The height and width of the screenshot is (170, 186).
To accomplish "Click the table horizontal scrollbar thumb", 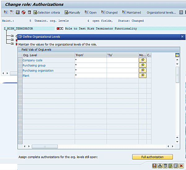I will [x=45, y=146].
